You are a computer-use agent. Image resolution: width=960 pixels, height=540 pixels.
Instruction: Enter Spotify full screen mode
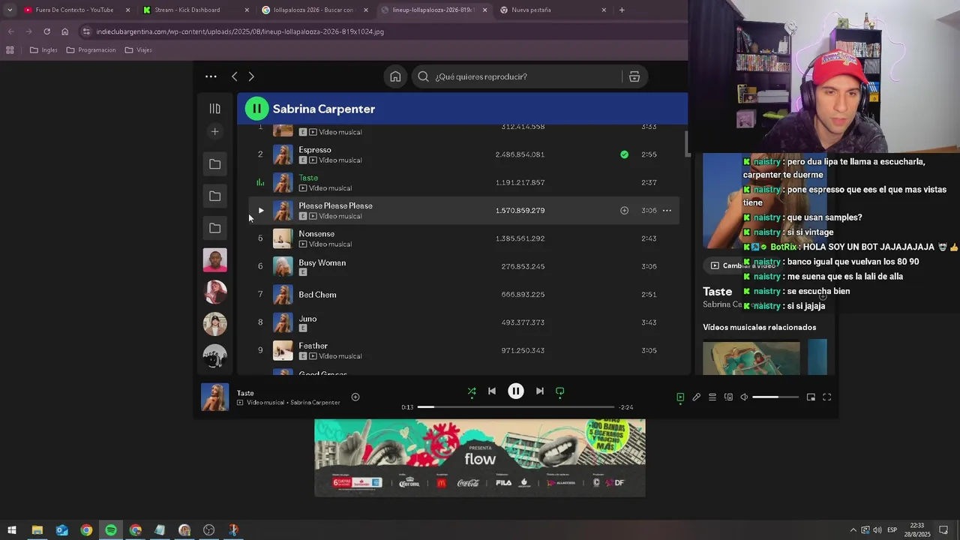pyautogui.click(x=827, y=397)
